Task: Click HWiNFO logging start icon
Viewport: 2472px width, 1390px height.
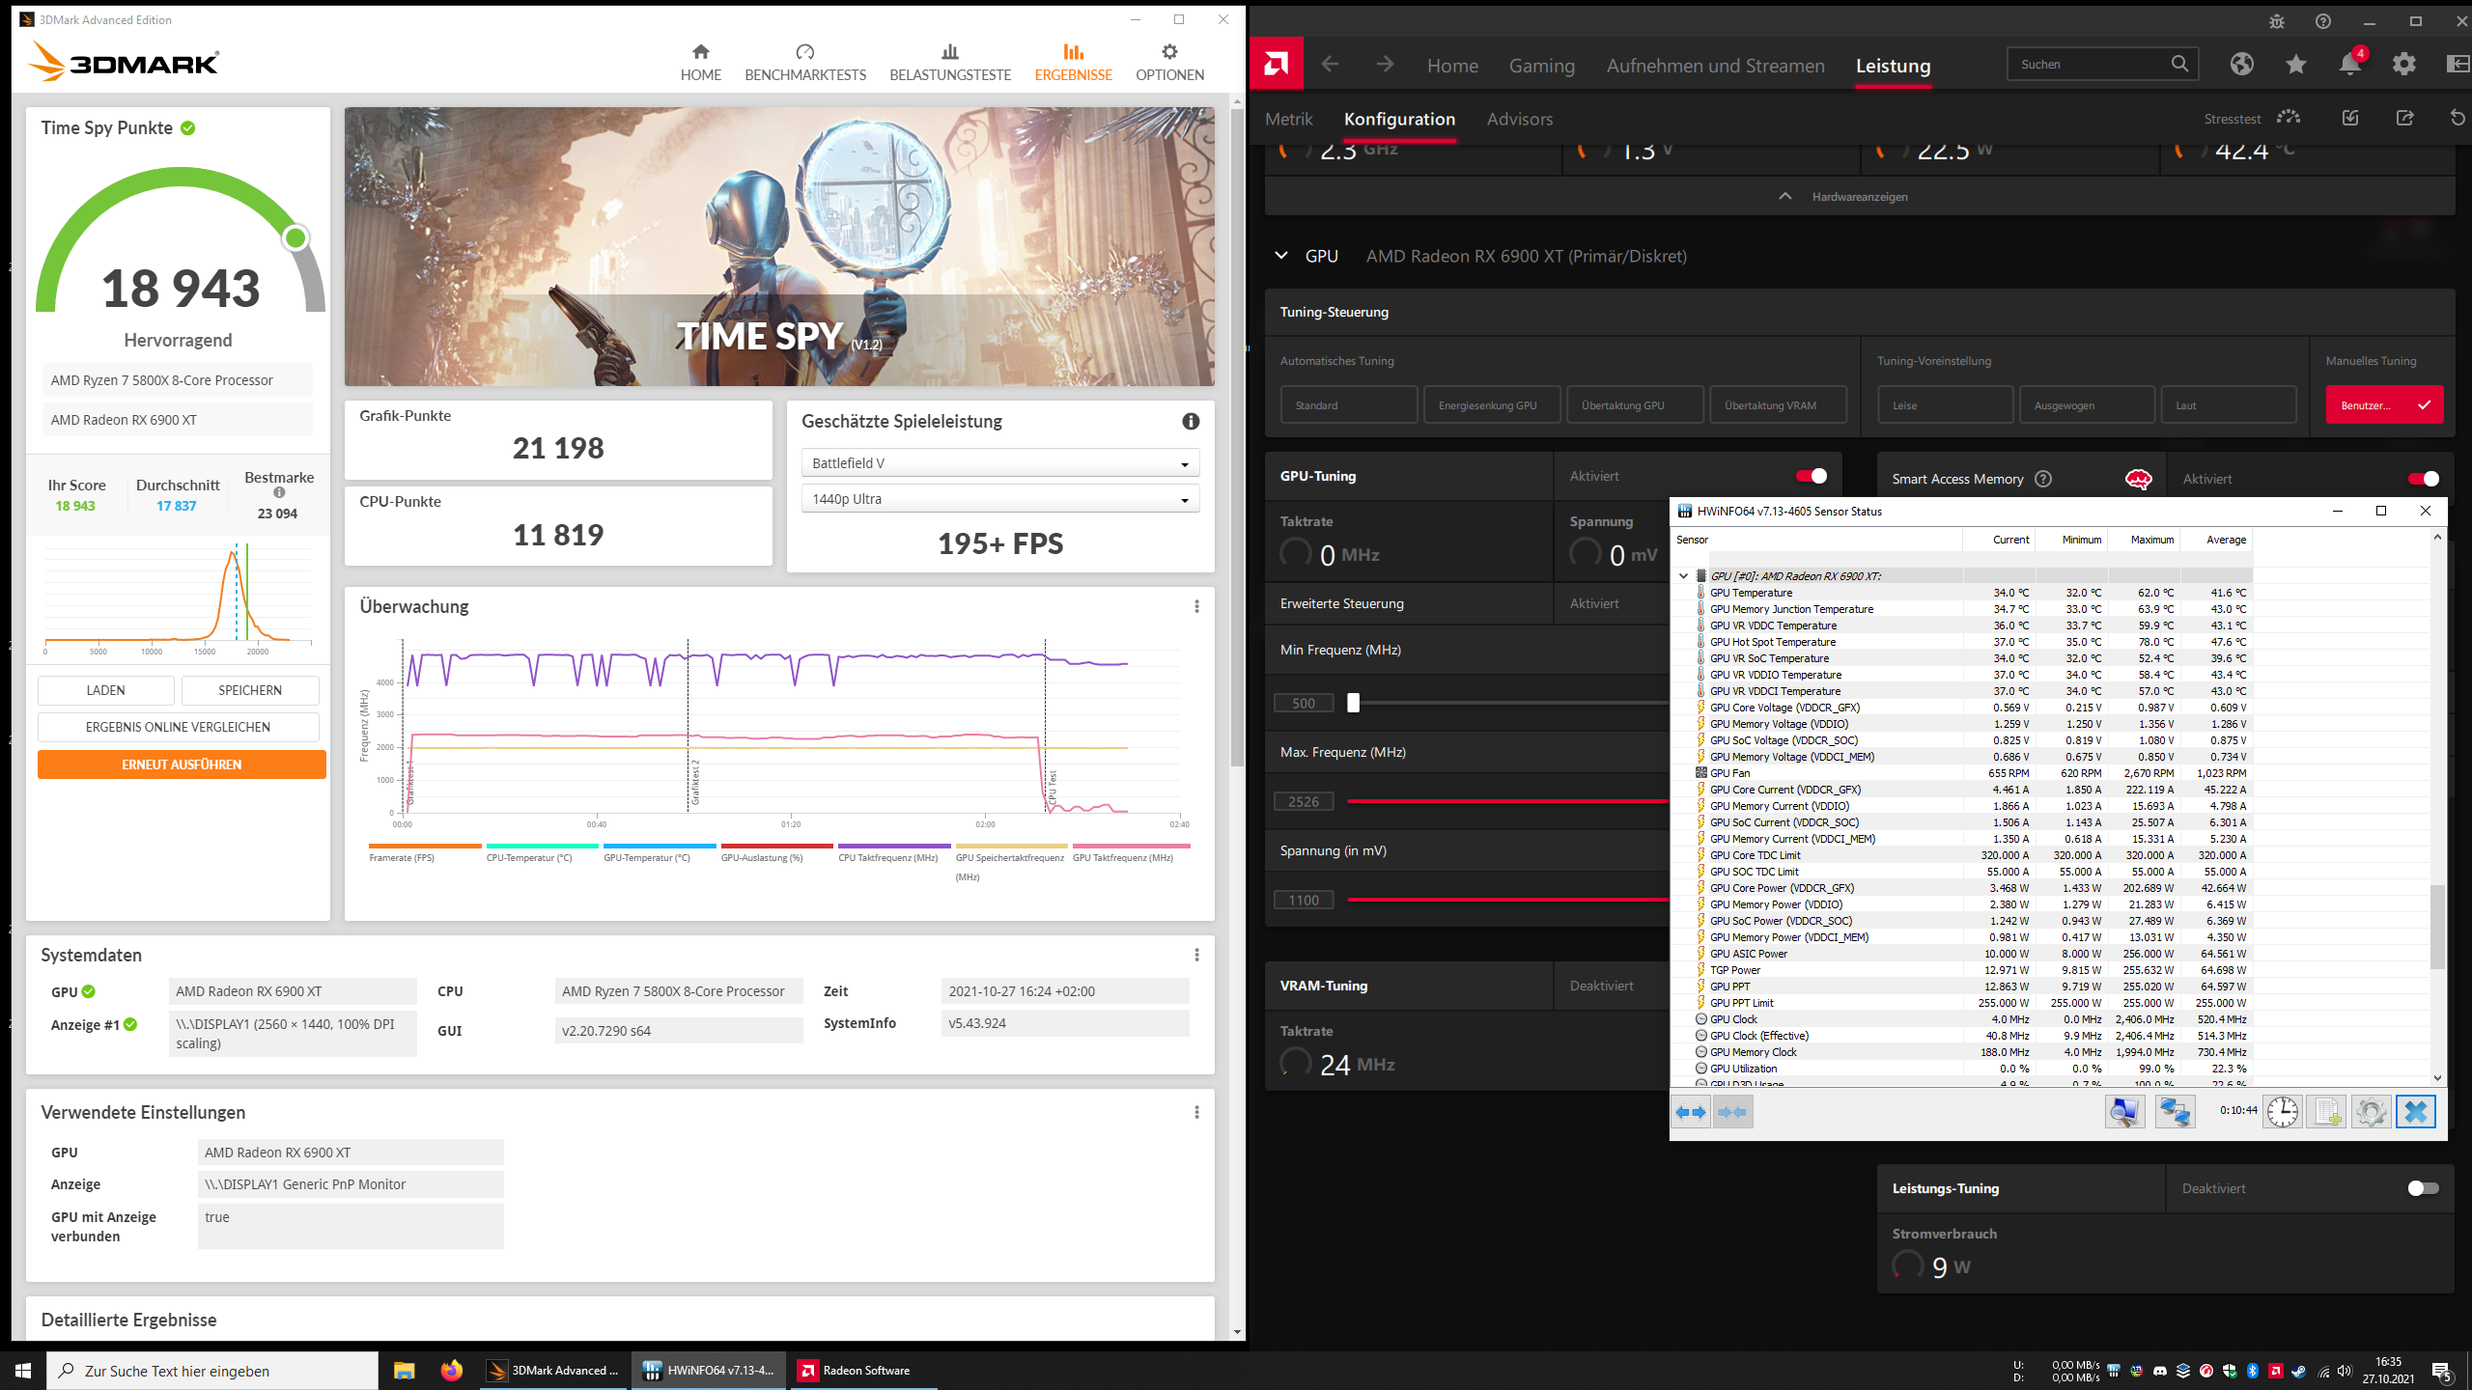Action: coord(2326,1112)
